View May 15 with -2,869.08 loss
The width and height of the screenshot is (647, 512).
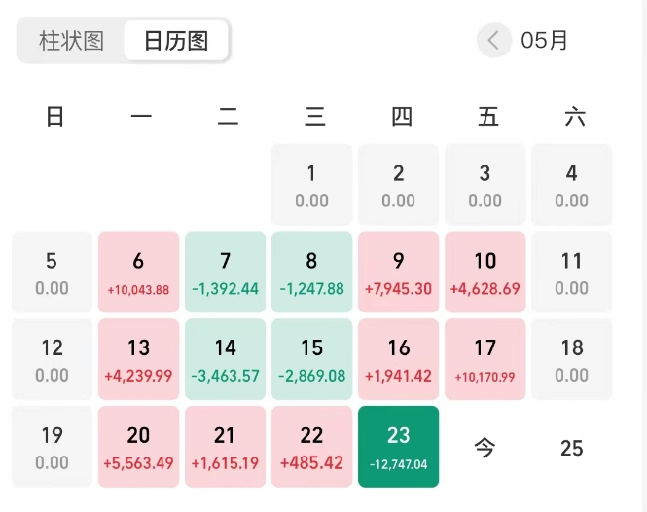click(x=311, y=359)
